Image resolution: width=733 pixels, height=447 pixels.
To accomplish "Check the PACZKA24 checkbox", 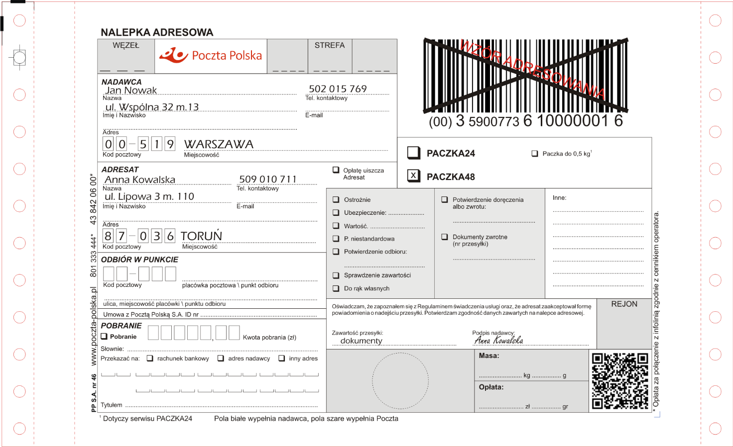I will [x=414, y=153].
